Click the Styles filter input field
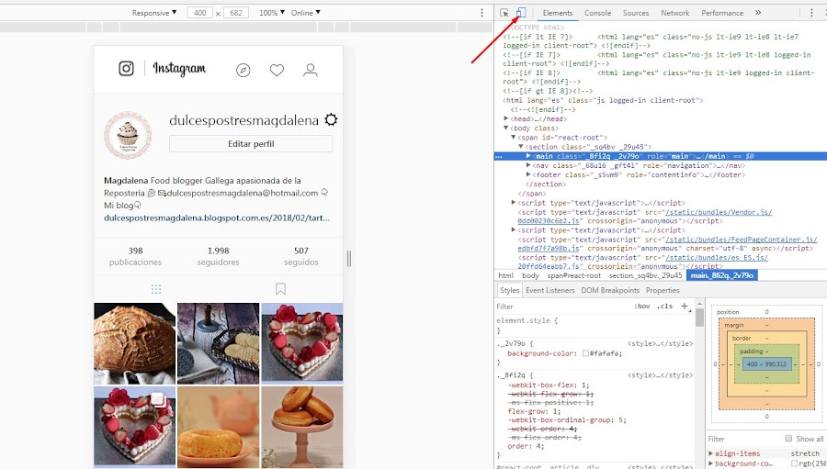Screen dimensions: 827x469 coord(561,307)
